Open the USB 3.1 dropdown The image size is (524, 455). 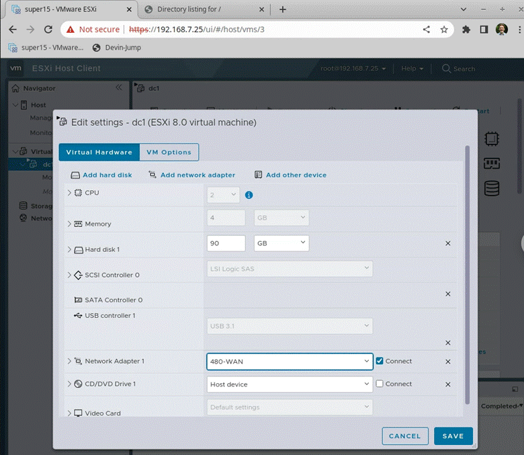pyautogui.click(x=290, y=326)
